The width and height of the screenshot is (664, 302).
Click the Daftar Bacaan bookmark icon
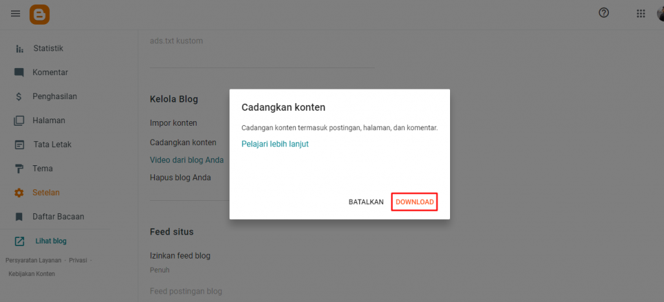tap(19, 216)
